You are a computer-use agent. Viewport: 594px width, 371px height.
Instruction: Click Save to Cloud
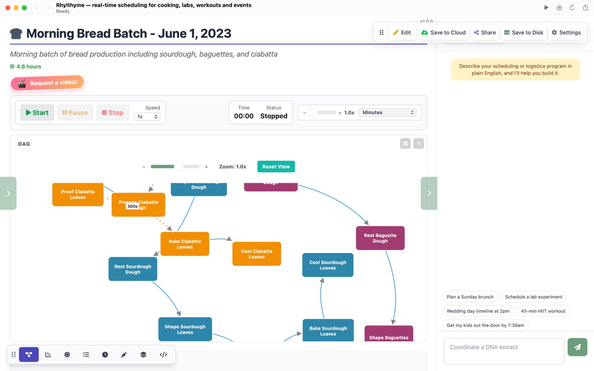[444, 33]
